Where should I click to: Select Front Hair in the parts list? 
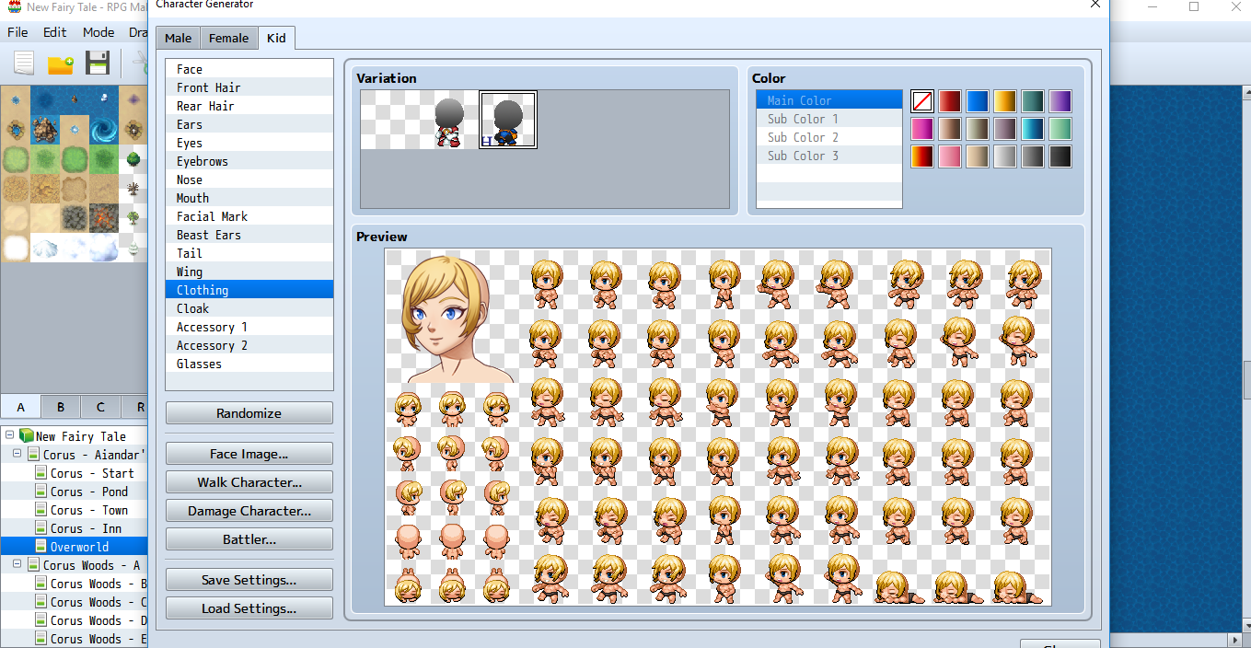click(x=249, y=87)
